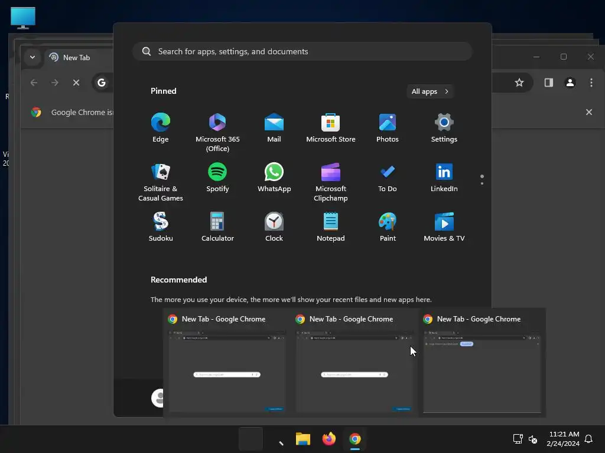The image size is (605, 453).
Task: Launch the Photos app
Action: pos(388,128)
